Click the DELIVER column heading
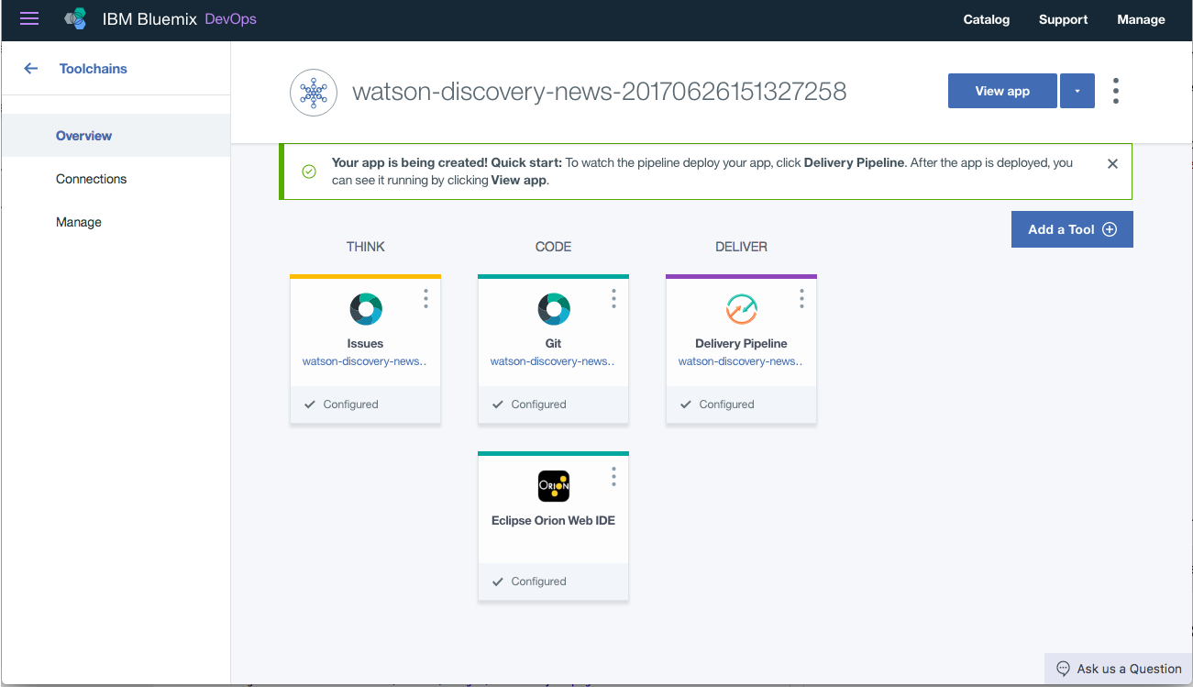The height and width of the screenshot is (687, 1193). pyautogui.click(x=741, y=247)
